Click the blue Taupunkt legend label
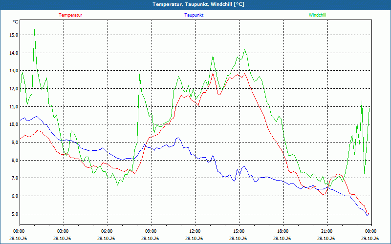391x244 pixels. (x=194, y=15)
